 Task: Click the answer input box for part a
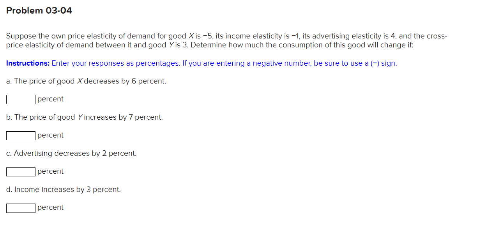tap(20, 99)
